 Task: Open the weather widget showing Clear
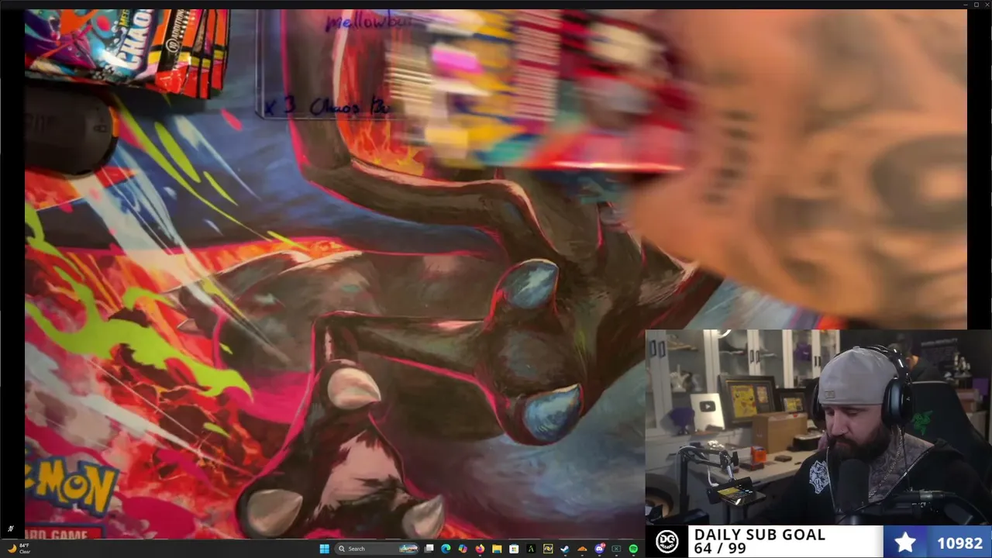[x=19, y=549]
